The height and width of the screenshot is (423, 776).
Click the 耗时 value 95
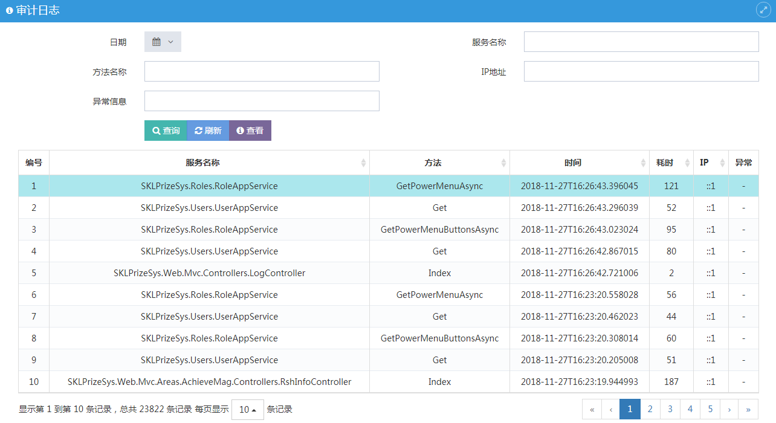(x=671, y=230)
